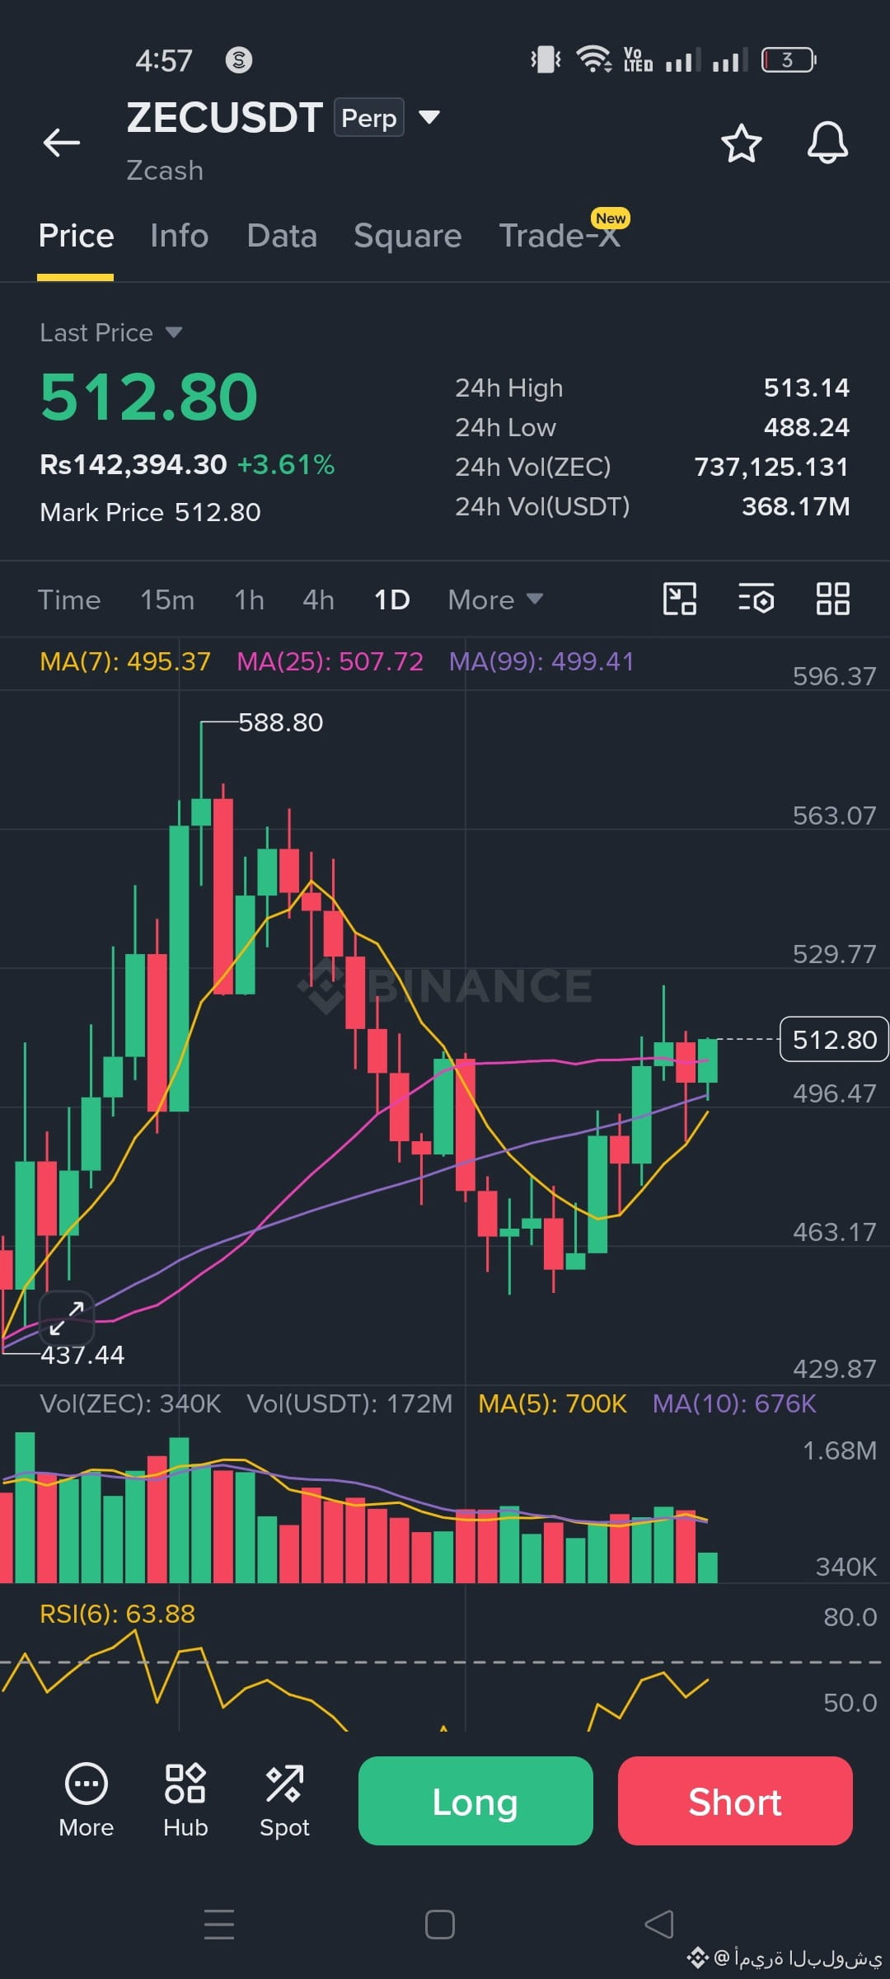Tap the 24h Low value 488.24

(x=806, y=427)
